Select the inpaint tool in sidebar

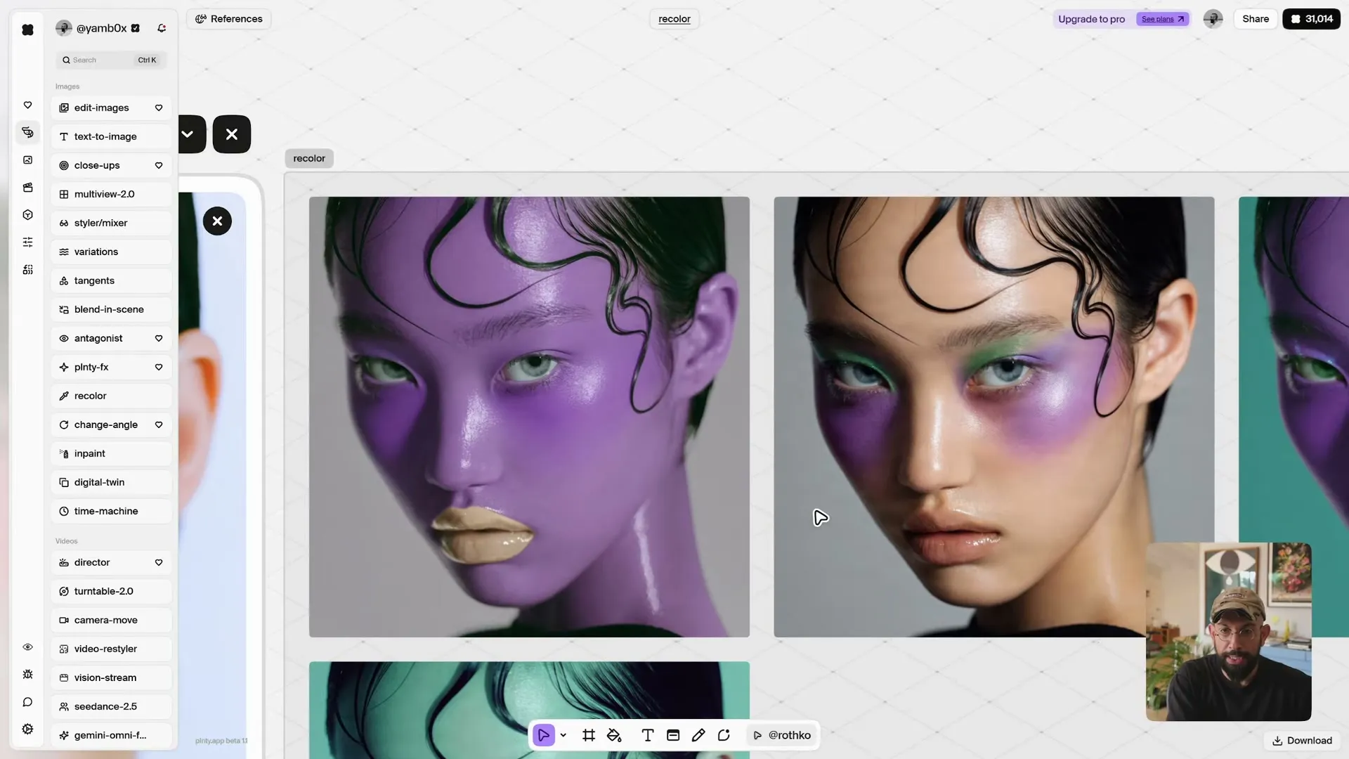tap(111, 453)
